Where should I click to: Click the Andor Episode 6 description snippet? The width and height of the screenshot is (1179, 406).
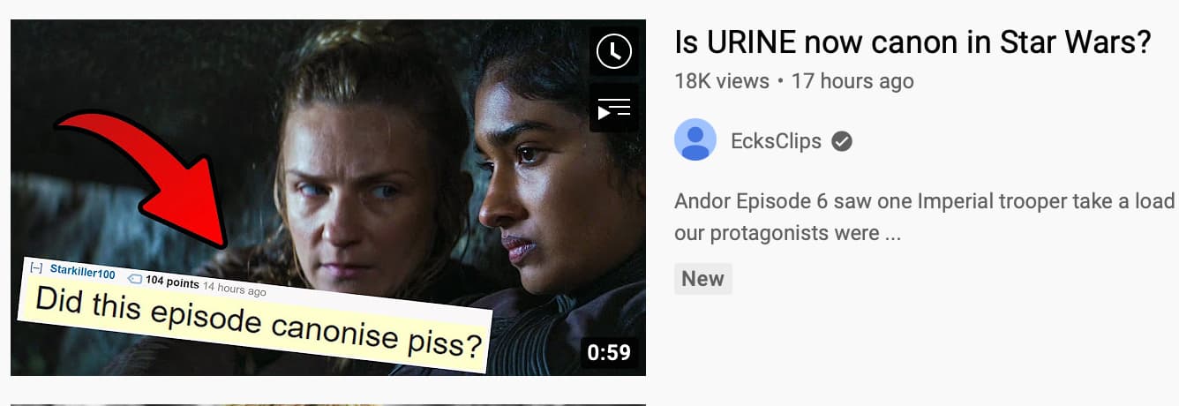pyautogui.click(x=925, y=217)
